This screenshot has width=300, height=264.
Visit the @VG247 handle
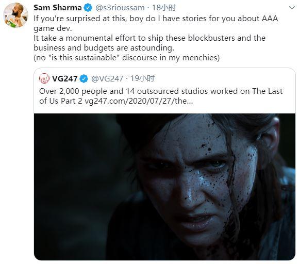[107, 79]
